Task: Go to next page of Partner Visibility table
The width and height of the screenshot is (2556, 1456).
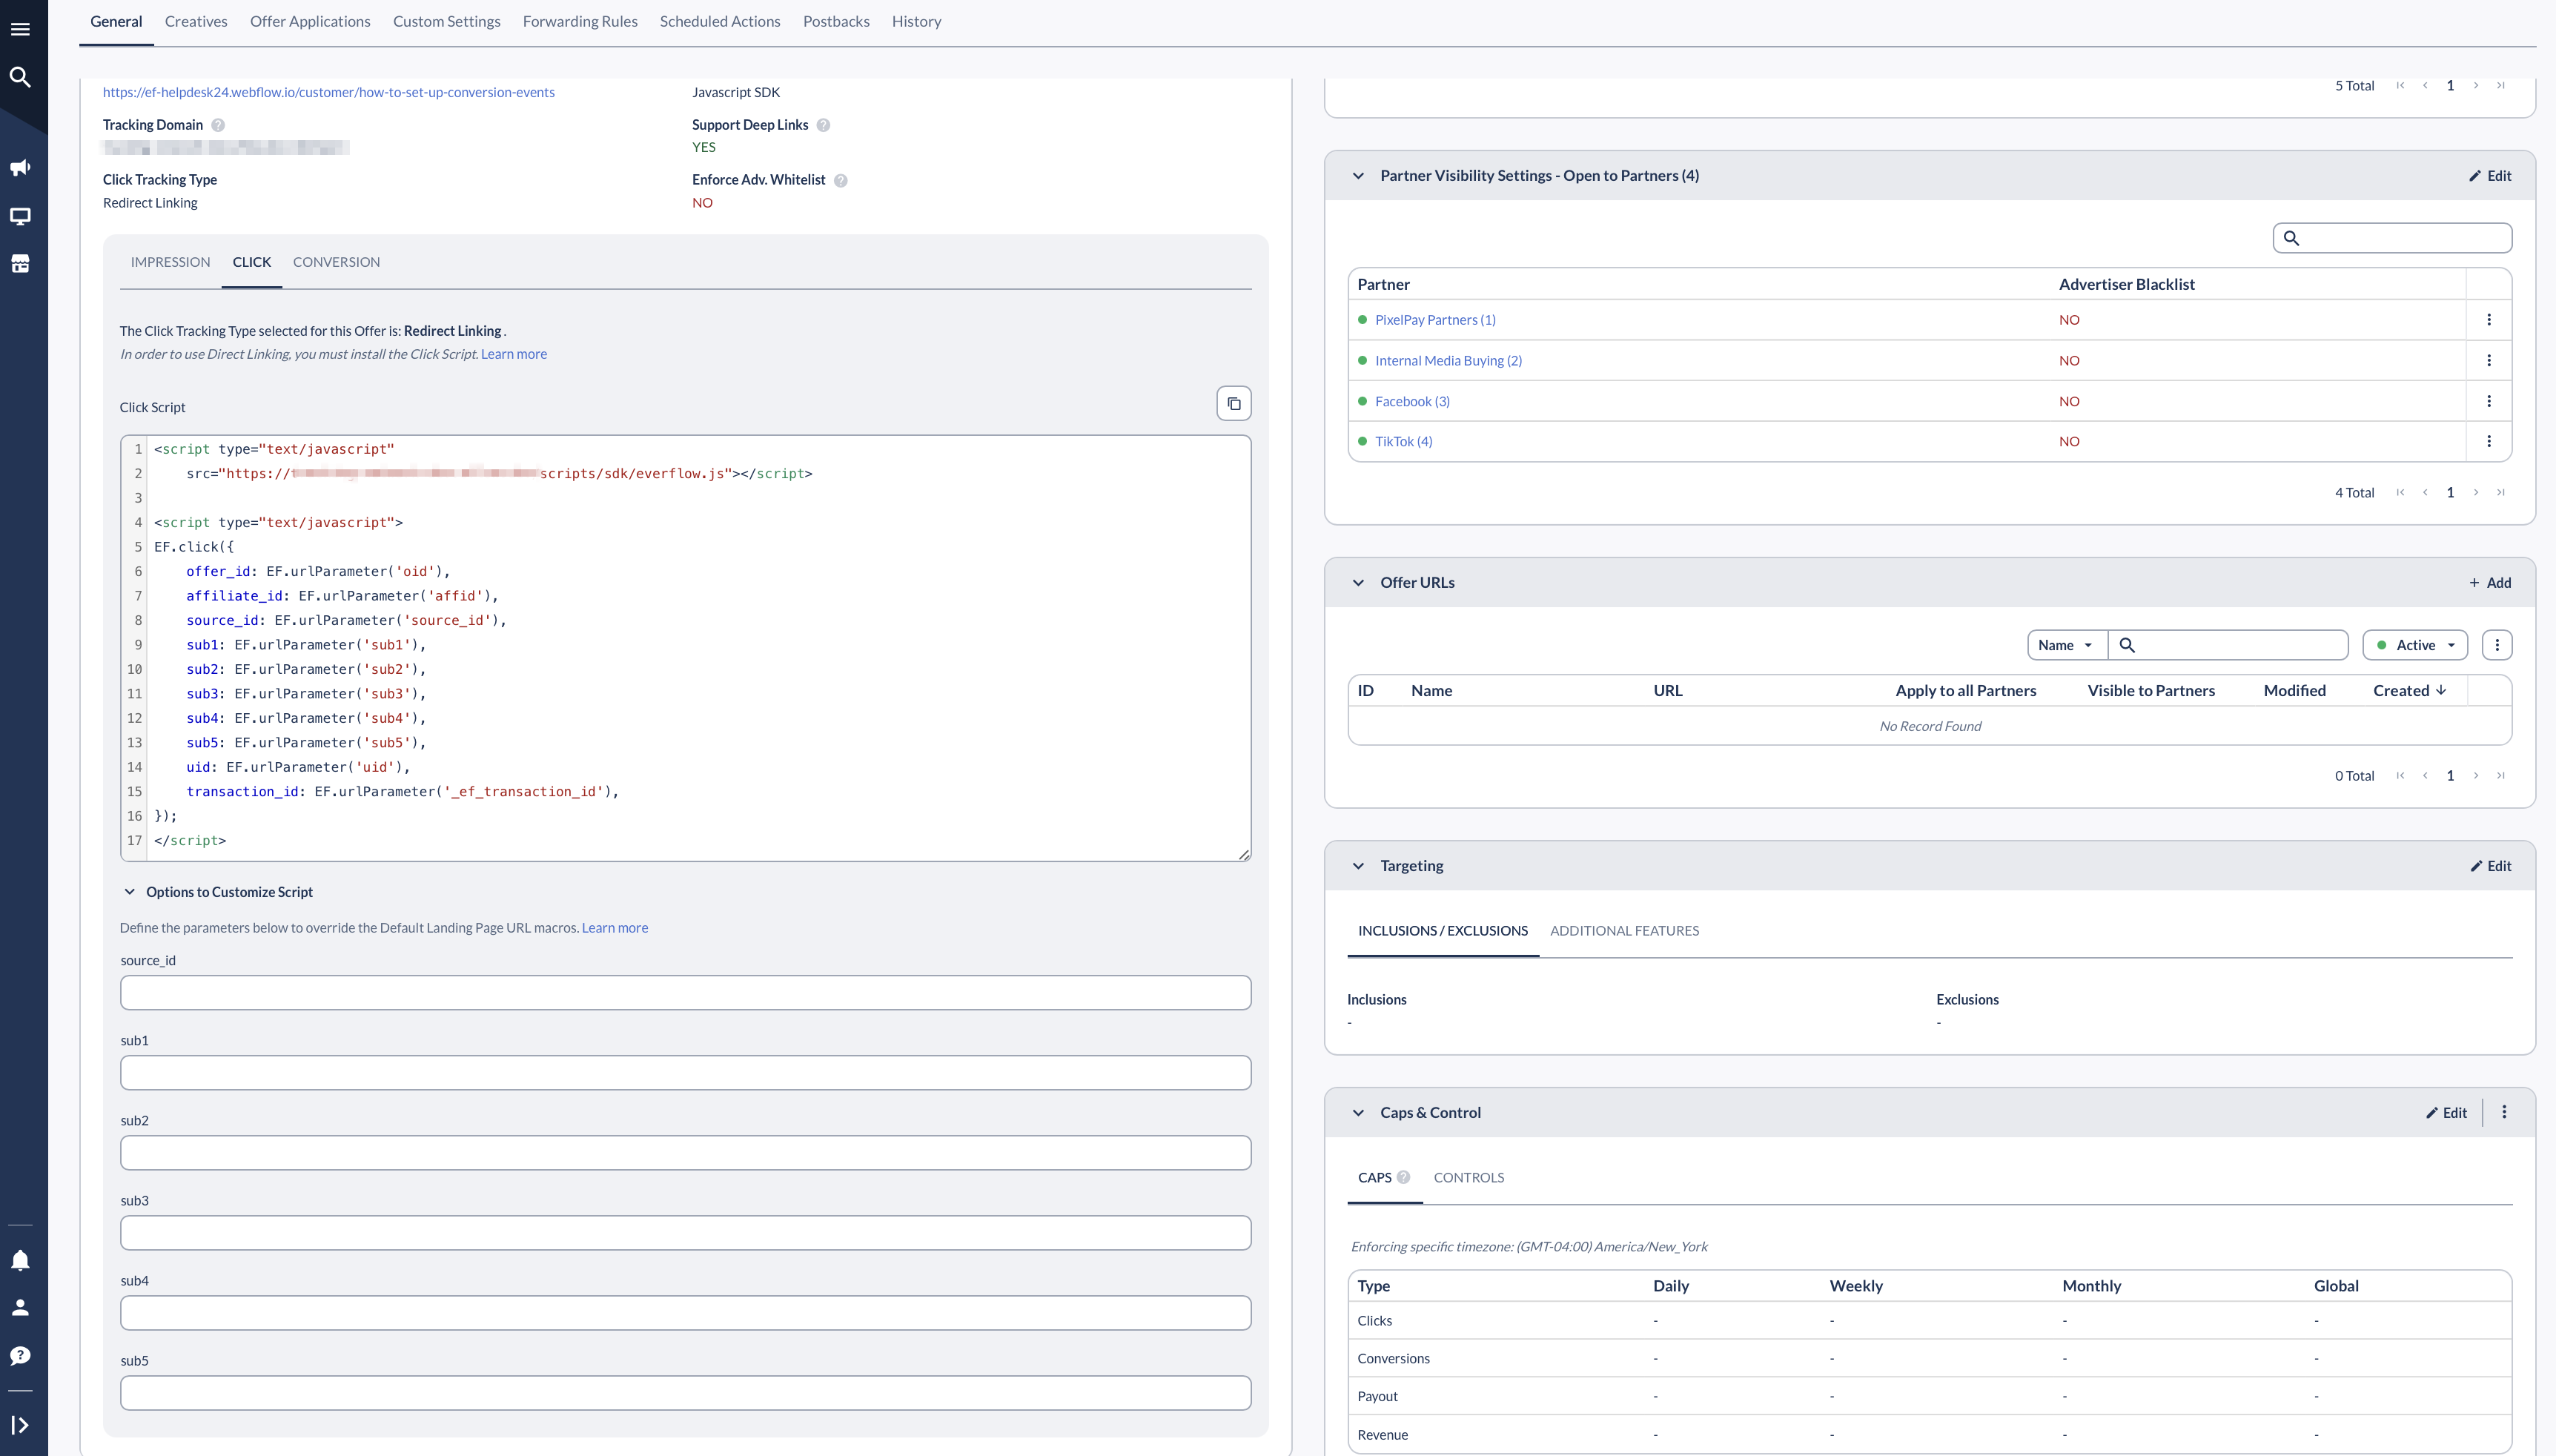Action: coord(2476,492)
